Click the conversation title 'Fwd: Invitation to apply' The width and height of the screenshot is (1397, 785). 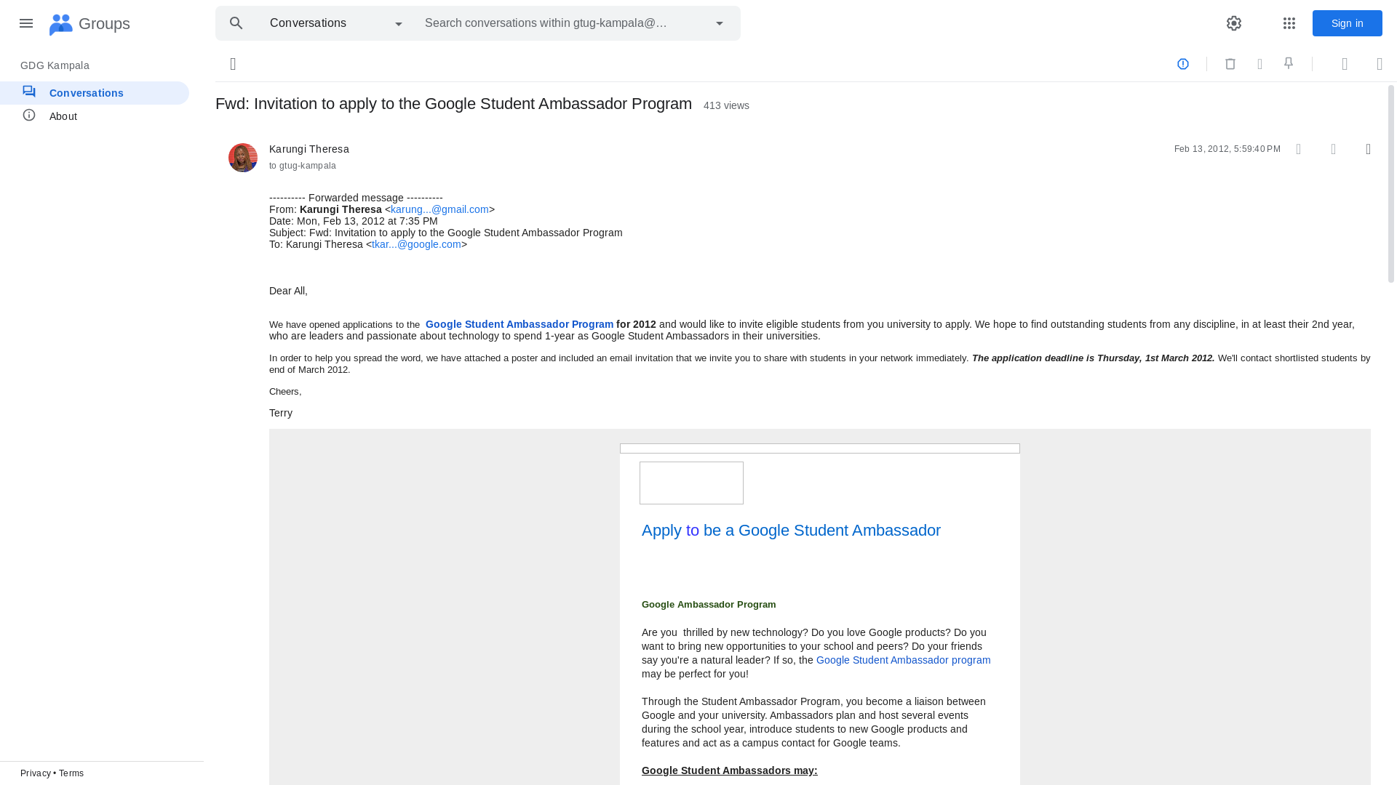click(x=453, y=103)
